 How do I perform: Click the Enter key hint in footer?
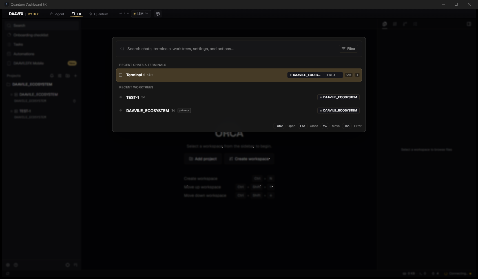(279, 126)
